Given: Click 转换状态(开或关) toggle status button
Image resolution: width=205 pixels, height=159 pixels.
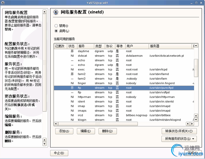Looking at the screenshot, I should pyautogui.click(x=179, y=131).
